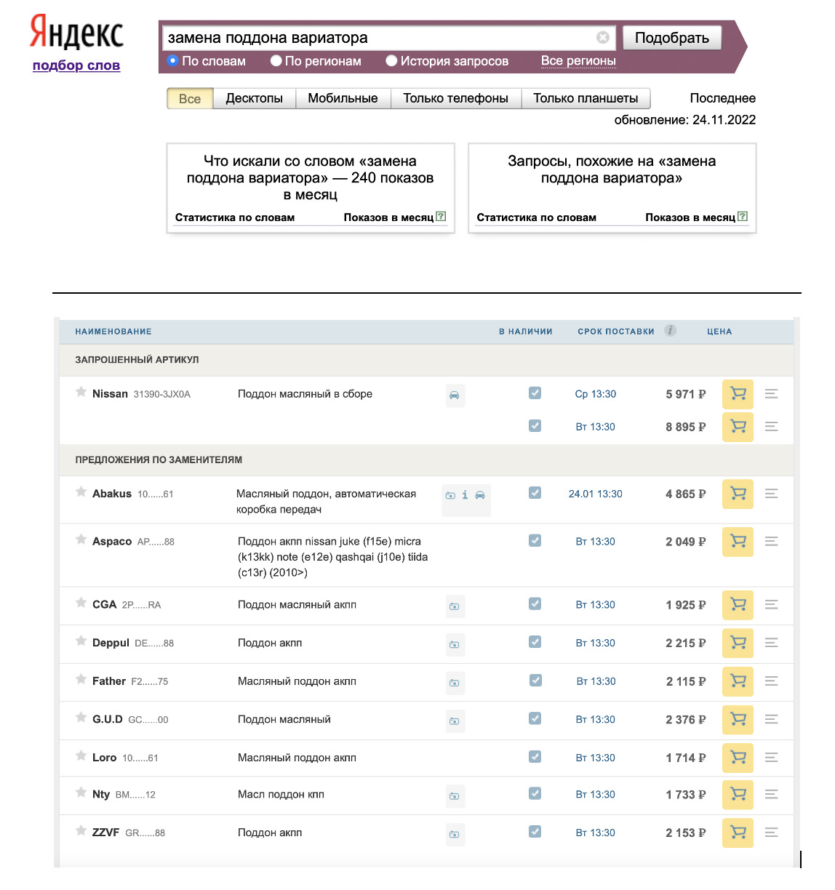Click info icon in Abakus row
Viewport: 835px width, 890px height.
point(465,495)
